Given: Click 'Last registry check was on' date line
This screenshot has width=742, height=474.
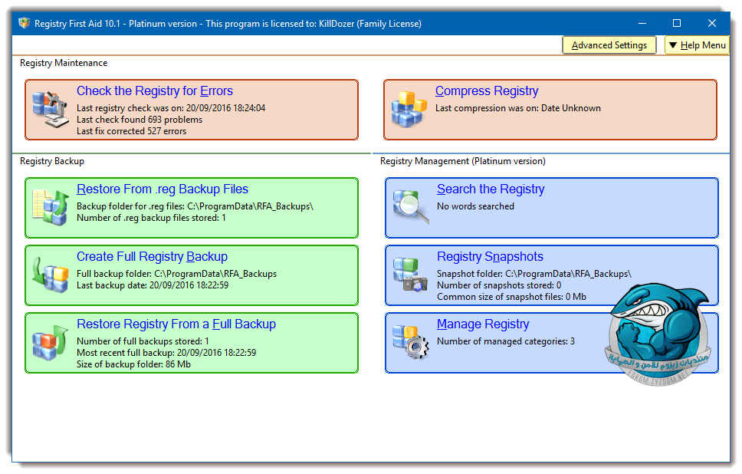Looking at the screenshot, I should point(171,108).
